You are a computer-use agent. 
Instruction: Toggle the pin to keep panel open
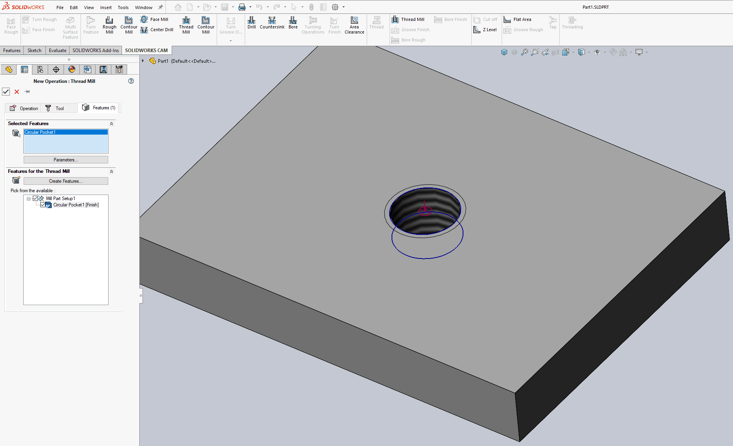[x=27, y=92]
